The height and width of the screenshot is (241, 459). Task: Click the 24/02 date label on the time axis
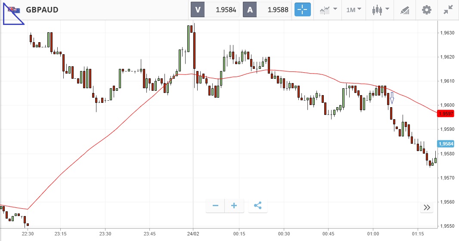193,234
